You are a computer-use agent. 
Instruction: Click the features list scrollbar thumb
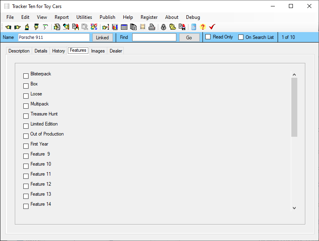[294, 107]
